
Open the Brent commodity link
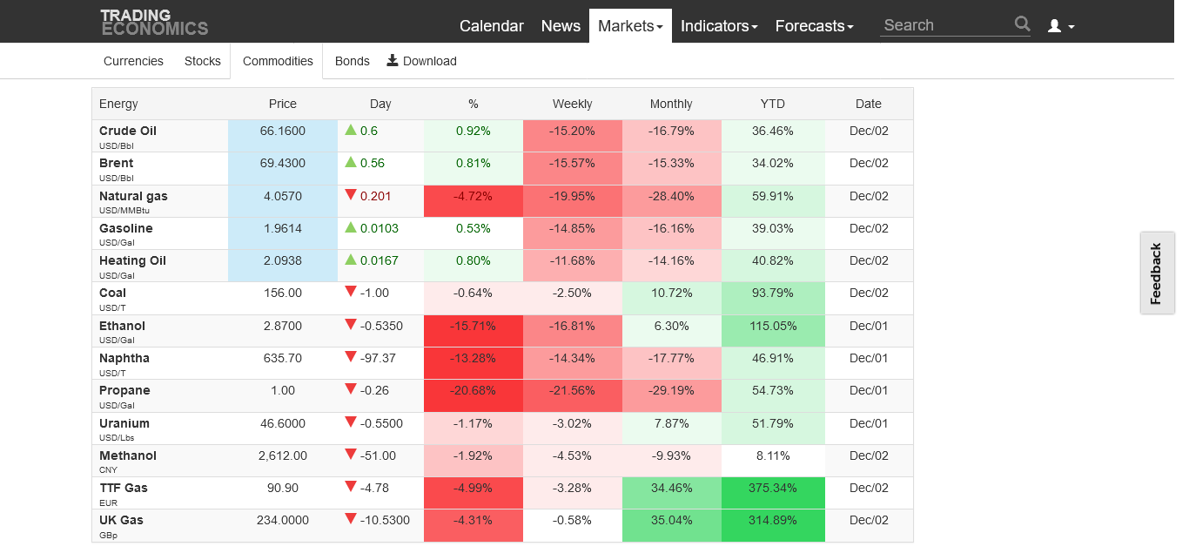pyautogui.click(x=117, y=163)
